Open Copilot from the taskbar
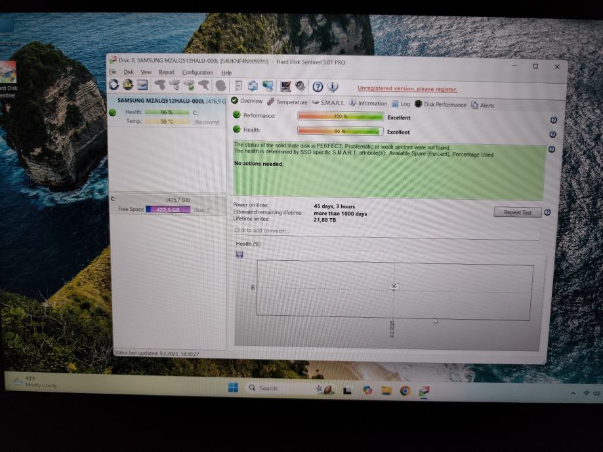This screenshot has width=603, height=452. [367, 390]
